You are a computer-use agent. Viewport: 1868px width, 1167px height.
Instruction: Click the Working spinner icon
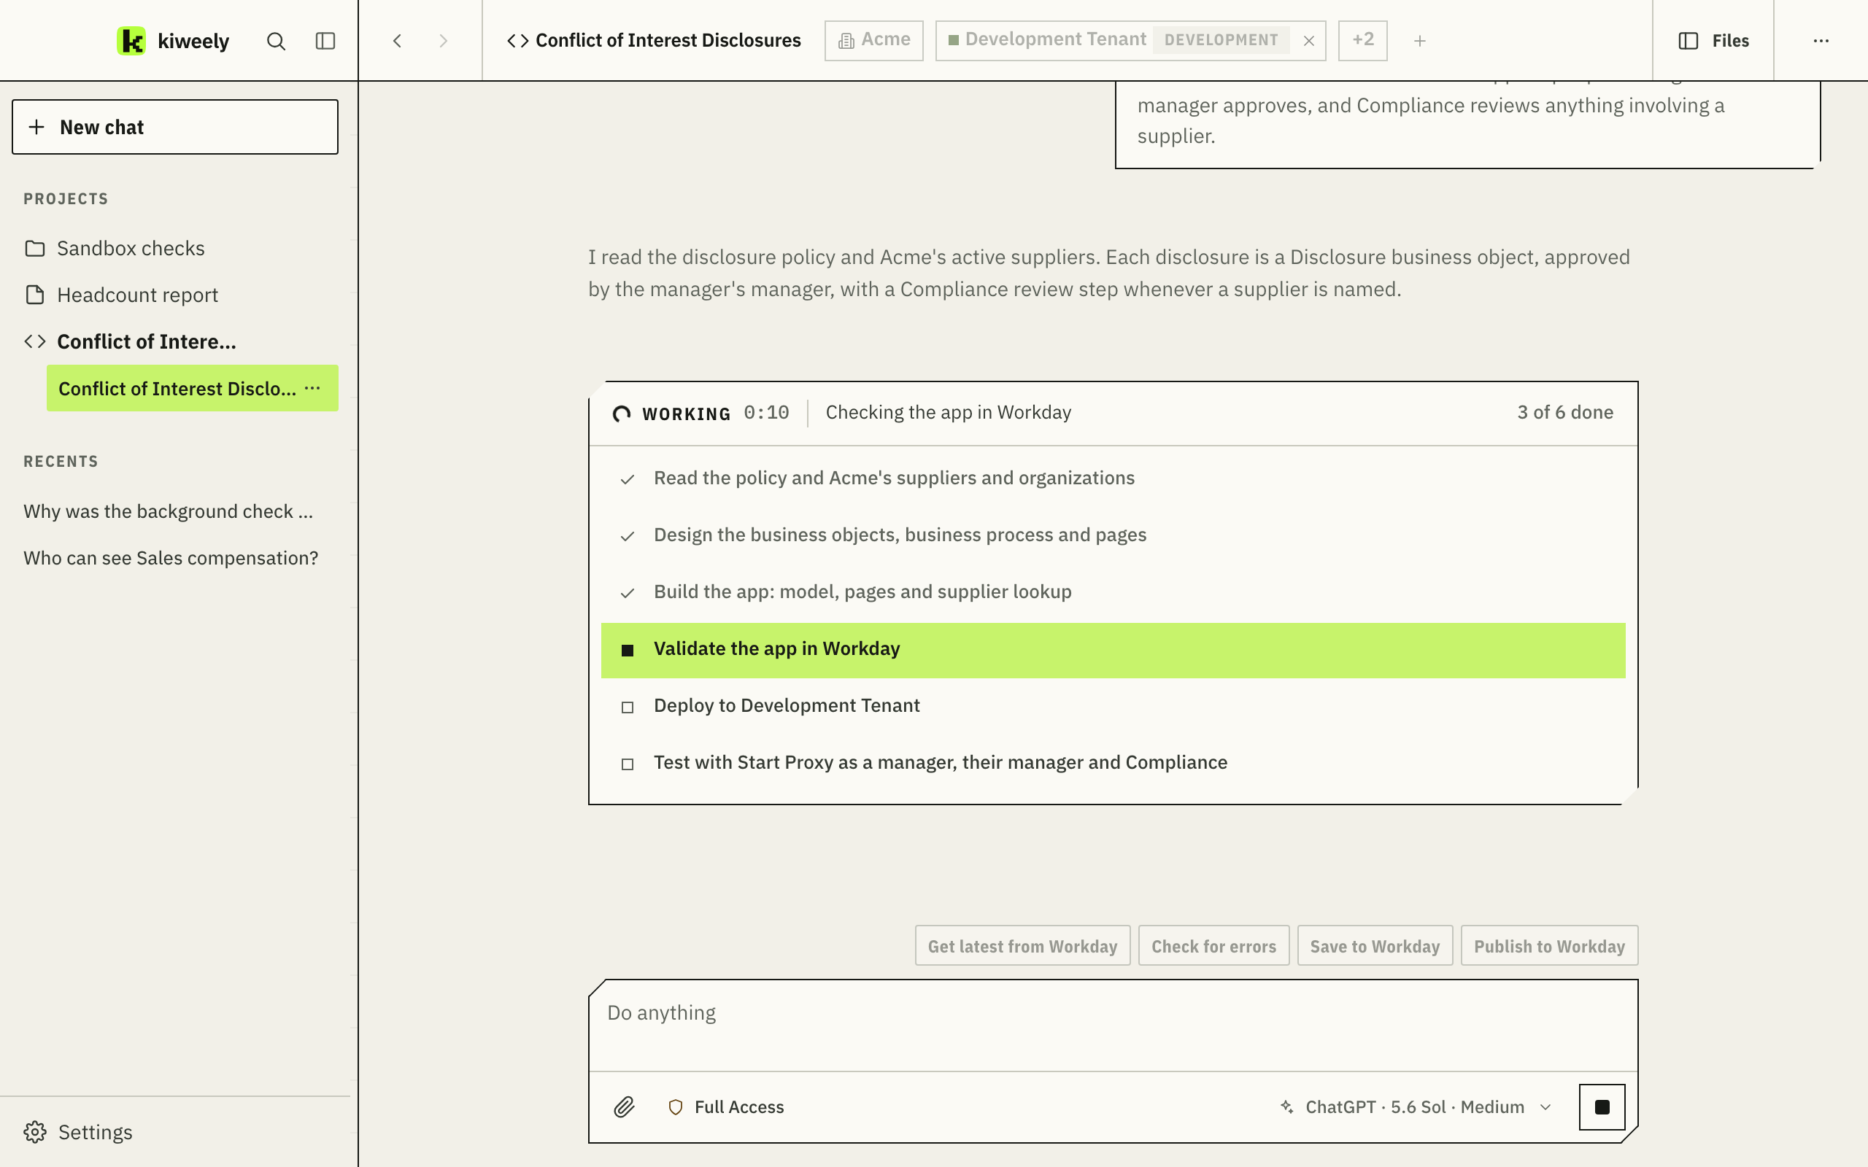(622, 413)
